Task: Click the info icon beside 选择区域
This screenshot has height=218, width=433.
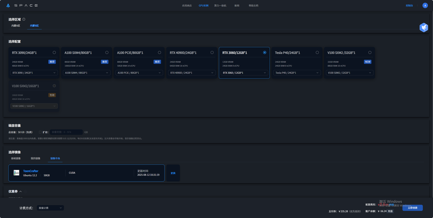Action: click(24, 19)
